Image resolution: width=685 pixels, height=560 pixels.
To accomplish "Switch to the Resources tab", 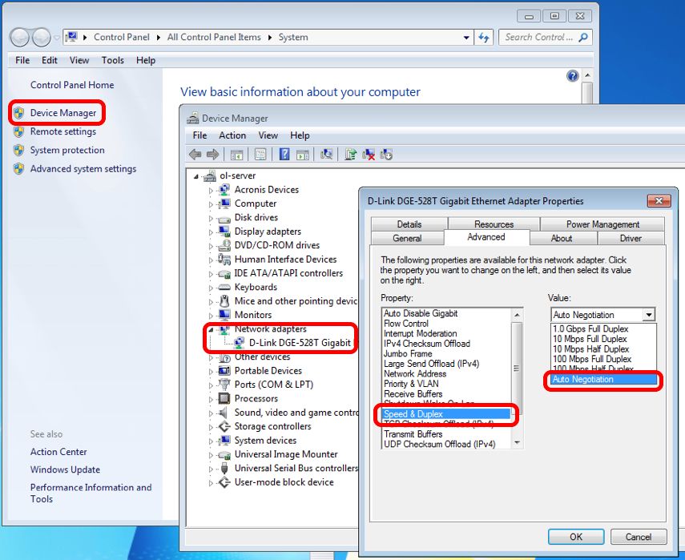I will (494, 224).
